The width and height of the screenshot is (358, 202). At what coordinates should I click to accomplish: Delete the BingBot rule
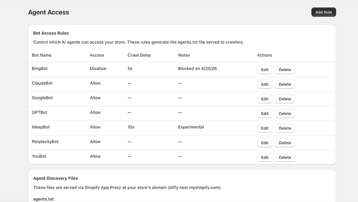click(x=284, y=70)
